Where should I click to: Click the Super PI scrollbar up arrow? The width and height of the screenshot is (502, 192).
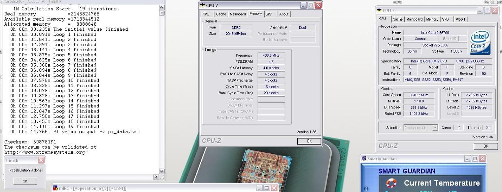pos(162,7)
